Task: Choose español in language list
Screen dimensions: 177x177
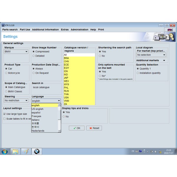Action: [45, 113]
